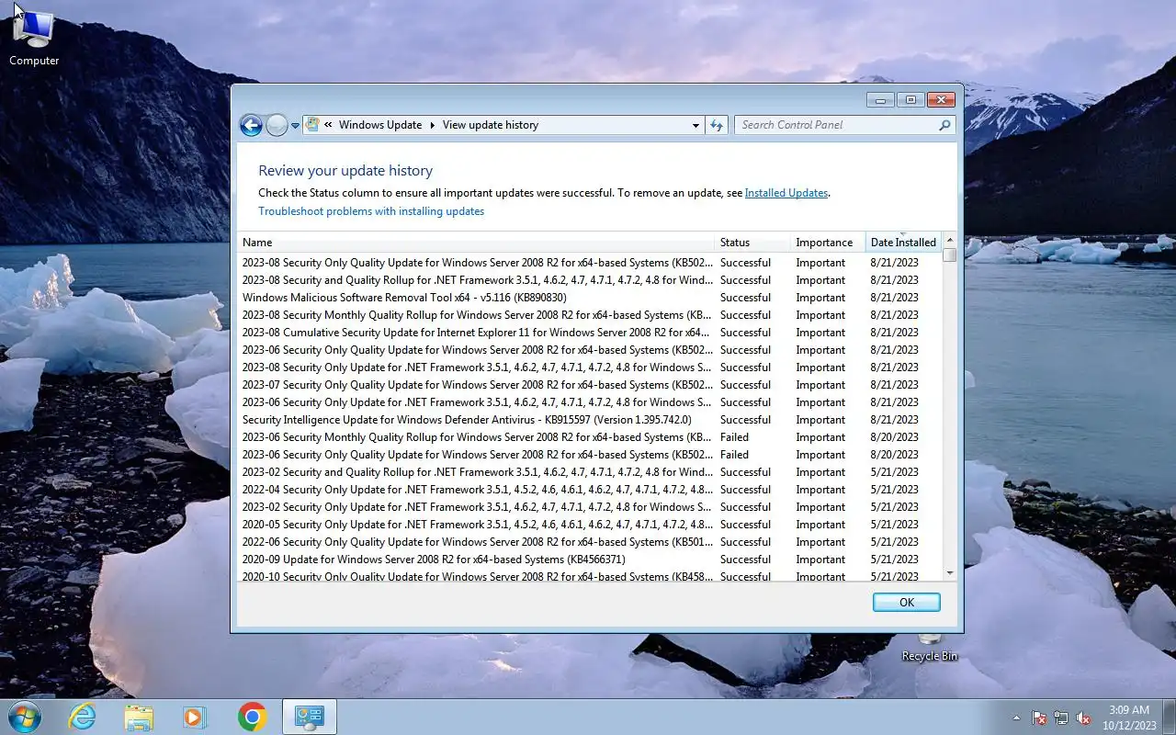
Task: Select 2022-06 Security Only Quality Update row
Action: click(589, 542)
